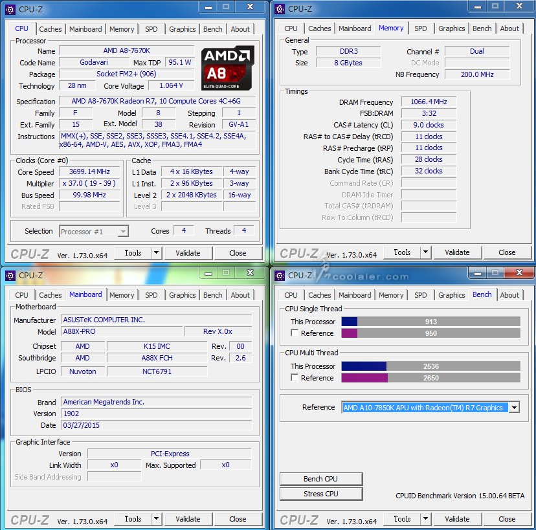Click Reference single thread bar 950
The image size is (536, 530).
point(430,333)
